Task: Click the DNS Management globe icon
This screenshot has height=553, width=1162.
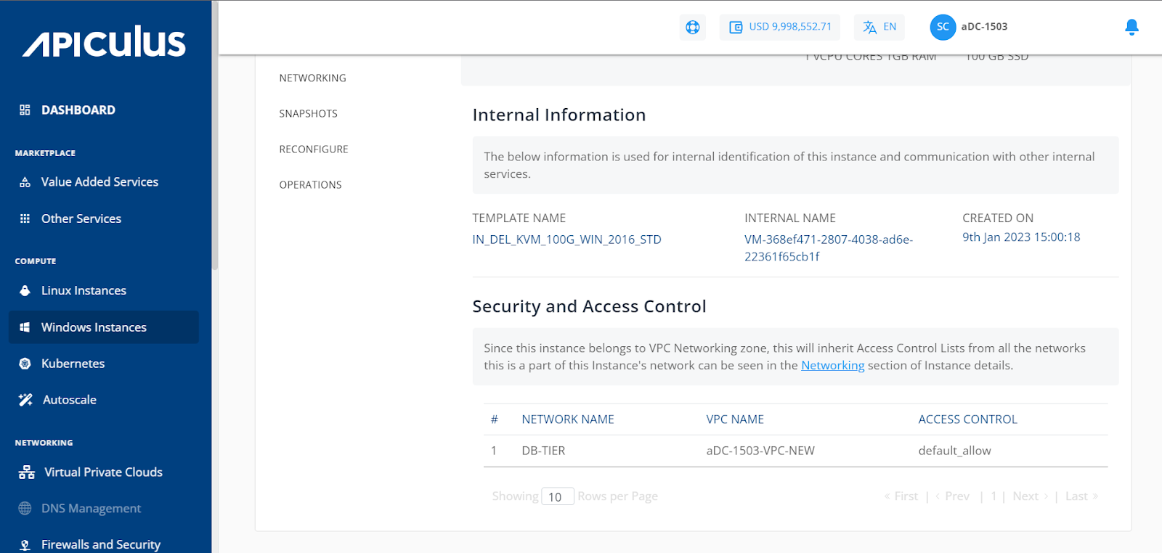Action: click(25, 508)
